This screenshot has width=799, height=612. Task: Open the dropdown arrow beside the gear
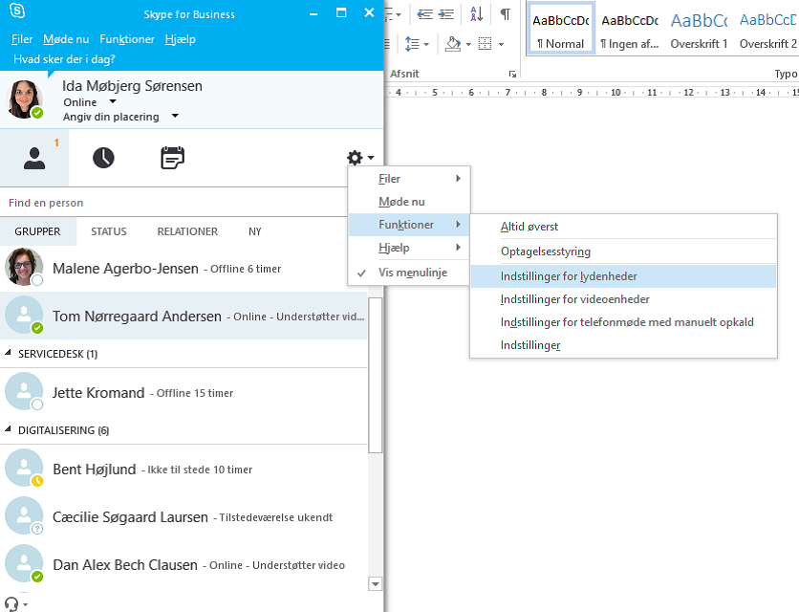(371, 158)
